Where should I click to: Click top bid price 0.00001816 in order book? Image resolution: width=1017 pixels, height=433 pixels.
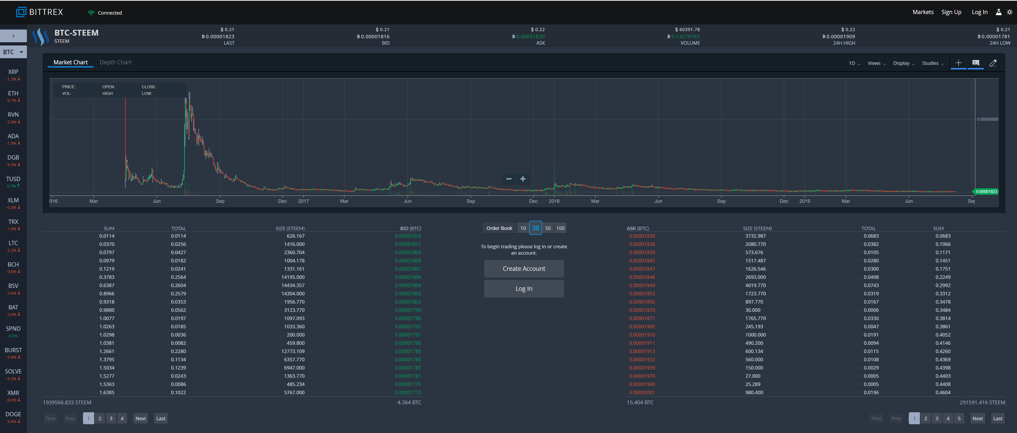[408, 236]
